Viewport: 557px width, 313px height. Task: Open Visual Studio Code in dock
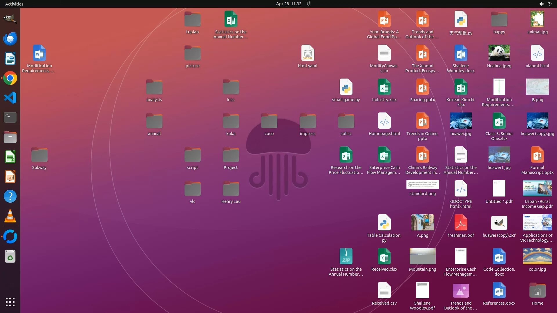pos(10,98)
